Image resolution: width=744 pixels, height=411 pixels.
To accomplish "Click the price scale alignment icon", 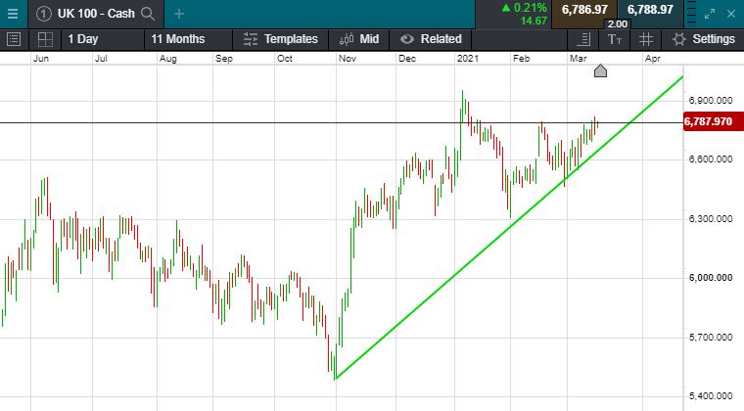I will [583, 39].
